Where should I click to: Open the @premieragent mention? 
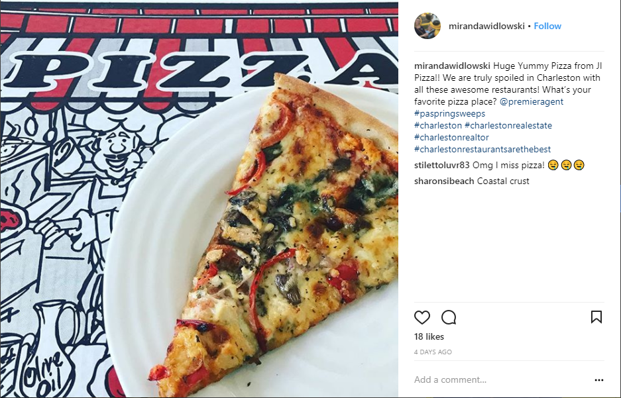pyautogui.click(x=532, y=102)
